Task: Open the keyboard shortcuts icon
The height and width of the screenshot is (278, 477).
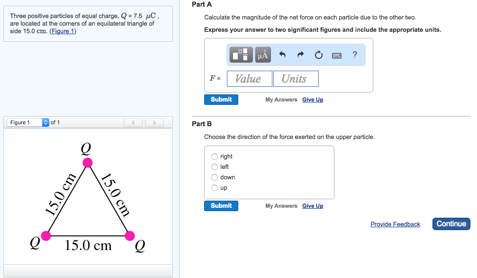Action: pyautogui.click(x=337, y=55)
